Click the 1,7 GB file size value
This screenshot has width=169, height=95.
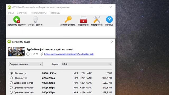[x=109, y=73]
